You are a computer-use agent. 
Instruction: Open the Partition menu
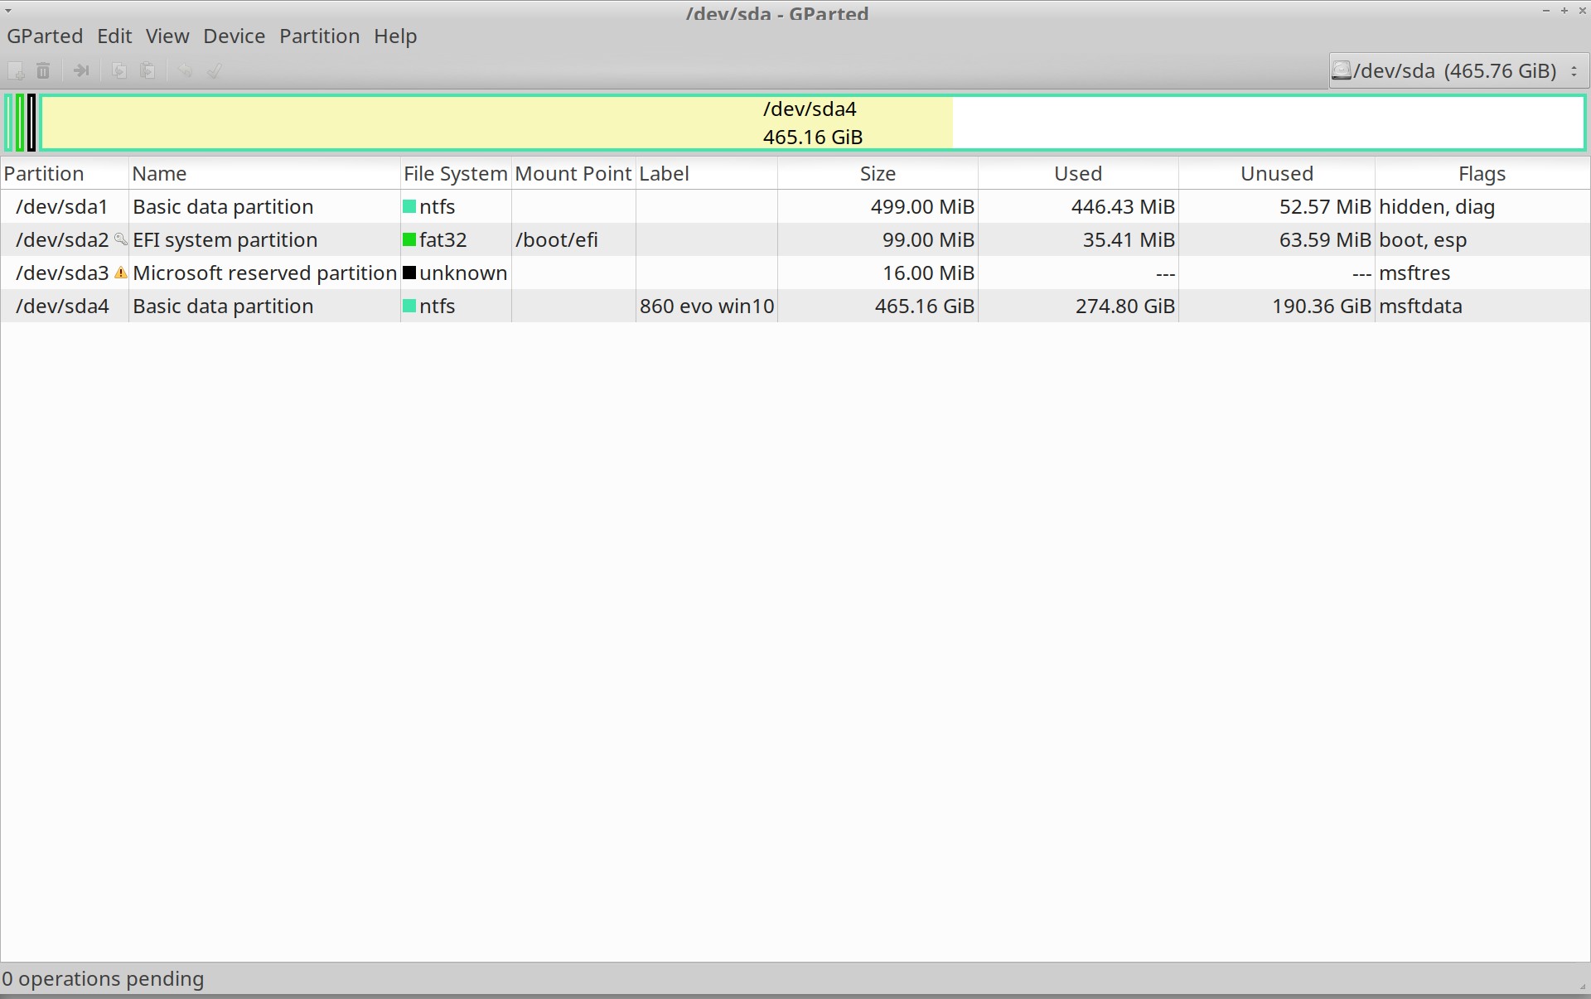coord(319,36)
